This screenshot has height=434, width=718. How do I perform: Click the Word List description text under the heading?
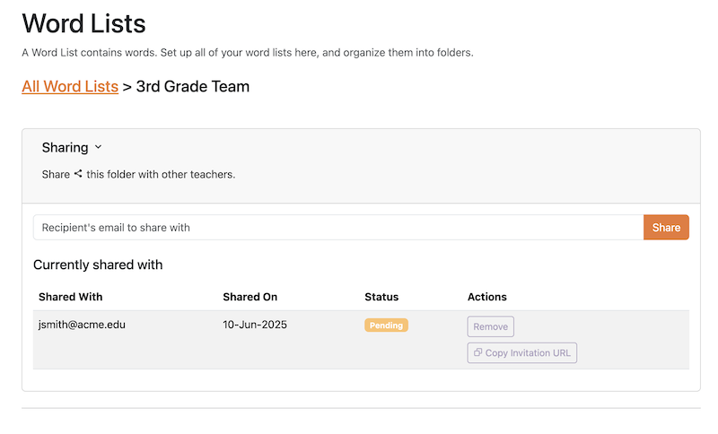[x=247, y=53]
